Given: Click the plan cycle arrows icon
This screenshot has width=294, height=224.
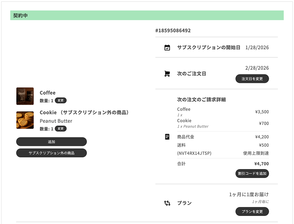Looking at the screenshot, I should point(167,203).
